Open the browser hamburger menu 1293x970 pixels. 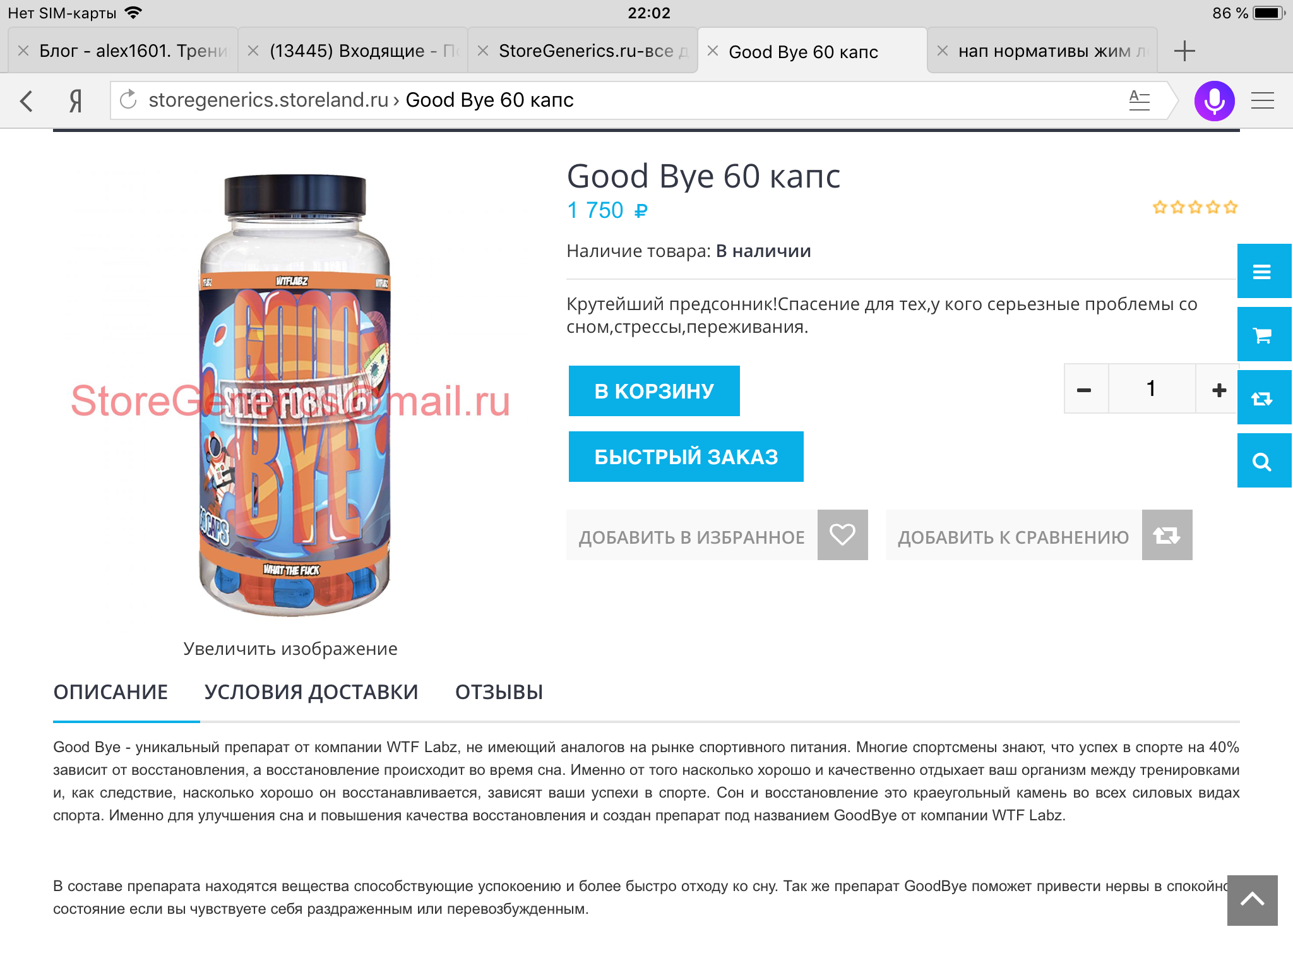(1262, 100)
